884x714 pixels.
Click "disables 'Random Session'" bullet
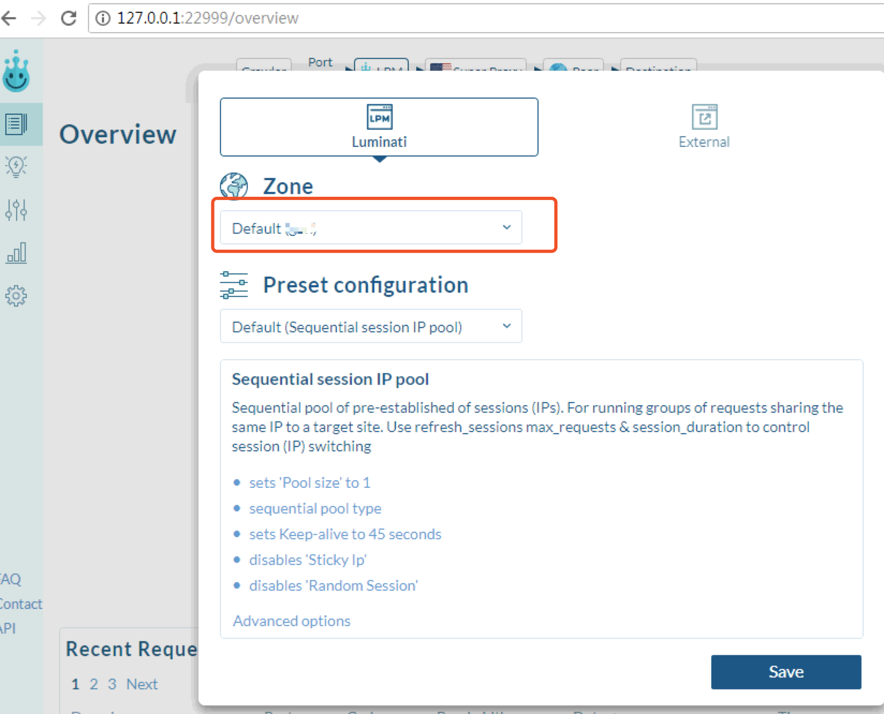click(x=334, y=585)
